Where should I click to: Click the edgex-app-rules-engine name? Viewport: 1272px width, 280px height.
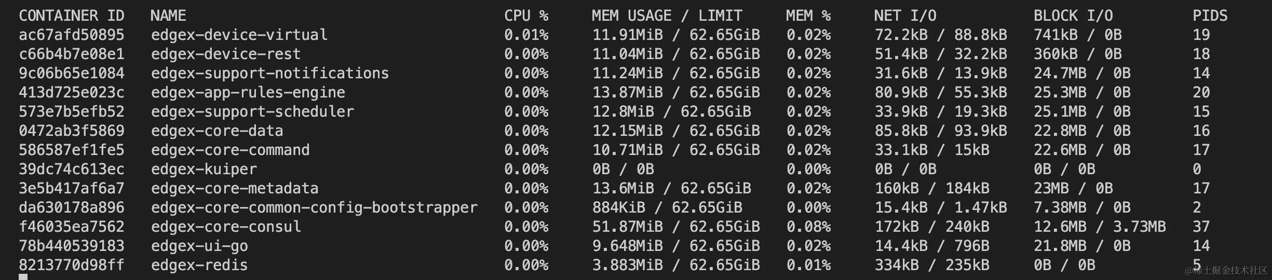[x=248, y=92]
